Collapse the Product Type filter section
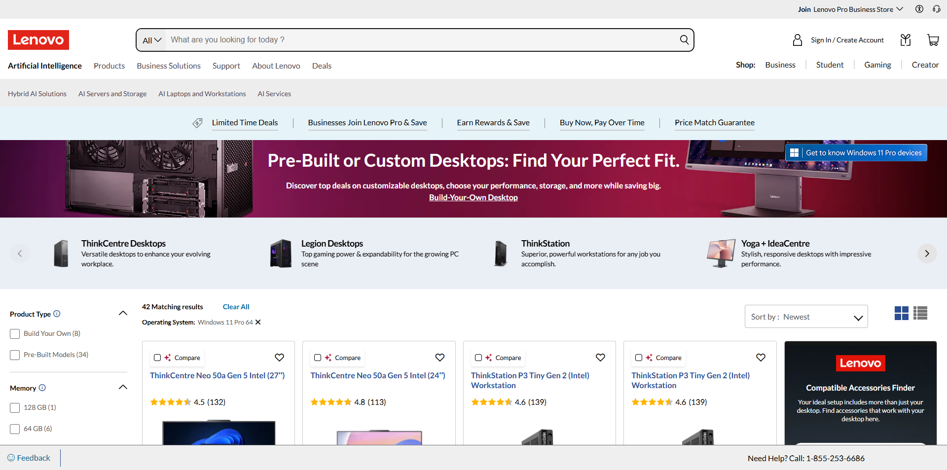This screenshot has width=947, height=470. (123, 314)
